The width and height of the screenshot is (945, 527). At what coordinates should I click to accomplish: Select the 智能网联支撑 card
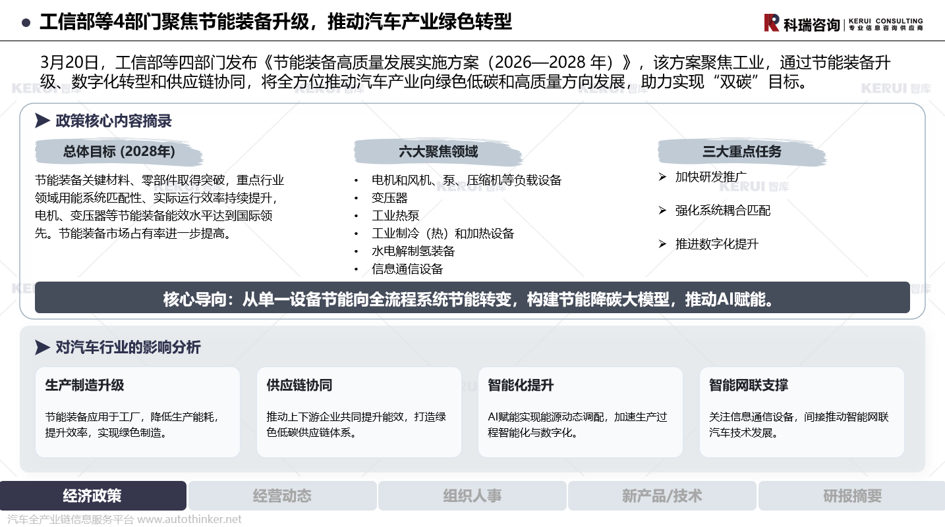801,412
